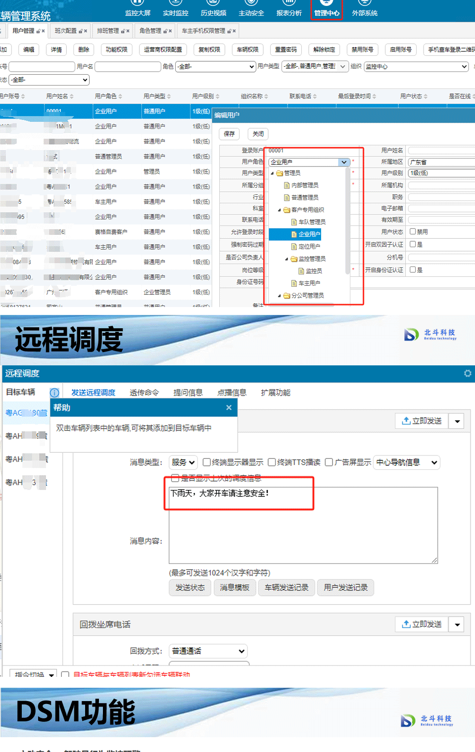This screenshot has height=752, width=475.
Task: Check the 终端TTS播读 option
Action: click(x=272, y=462)
